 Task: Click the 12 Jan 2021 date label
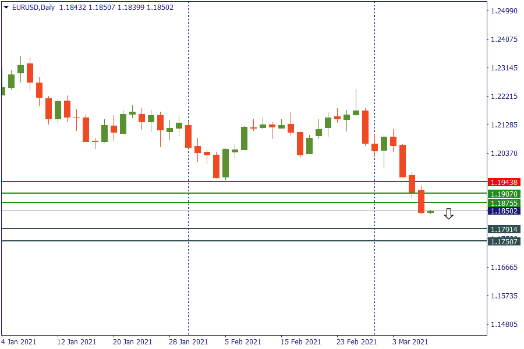76,342
